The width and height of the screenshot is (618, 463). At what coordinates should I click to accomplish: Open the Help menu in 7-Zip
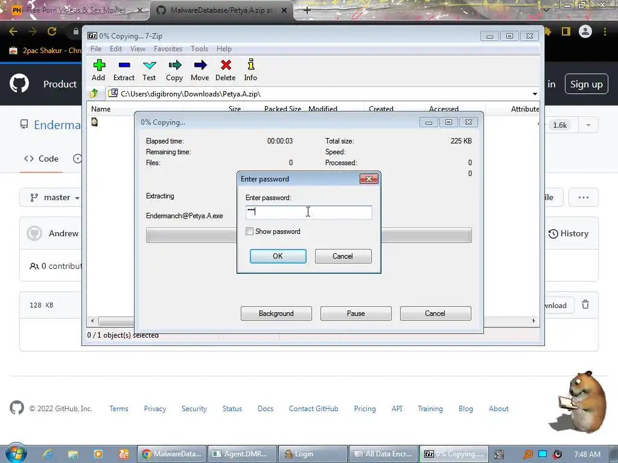tap(224, 49)
